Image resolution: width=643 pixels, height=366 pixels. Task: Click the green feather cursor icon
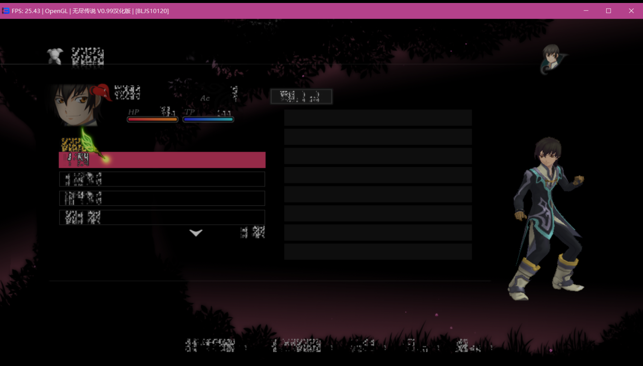(x=94, y=146)
